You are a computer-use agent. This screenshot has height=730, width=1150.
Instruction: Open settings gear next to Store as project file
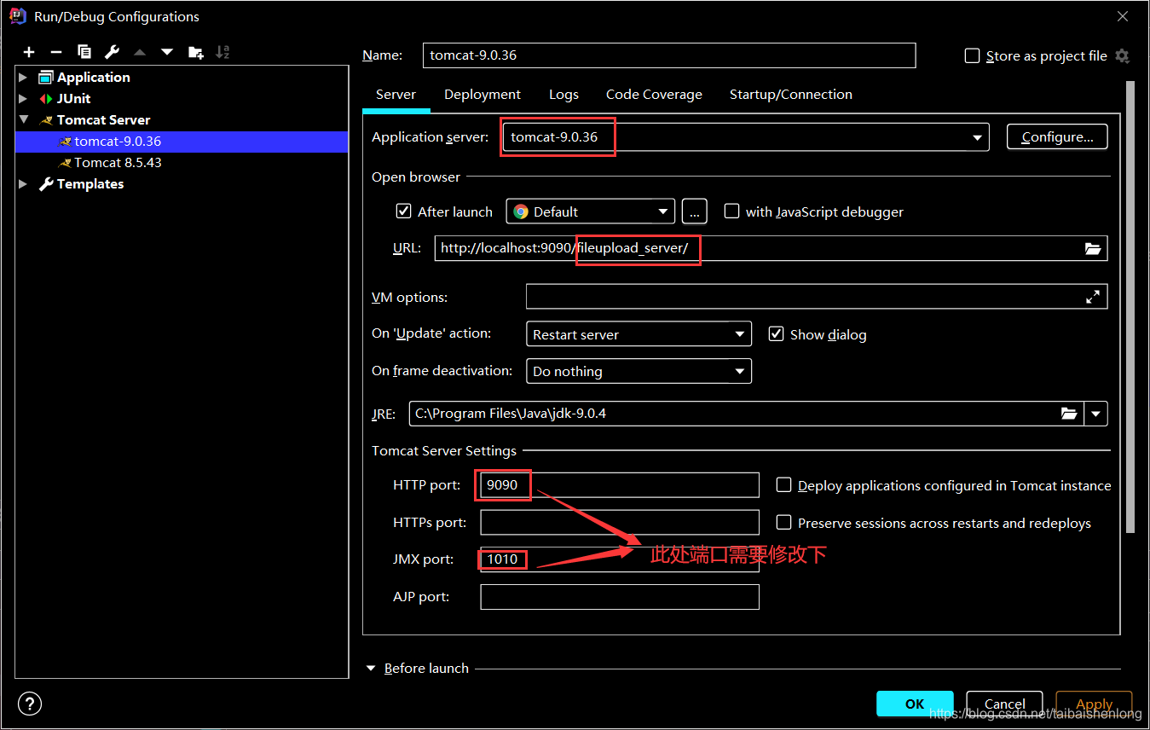(x=1122, y=55)
